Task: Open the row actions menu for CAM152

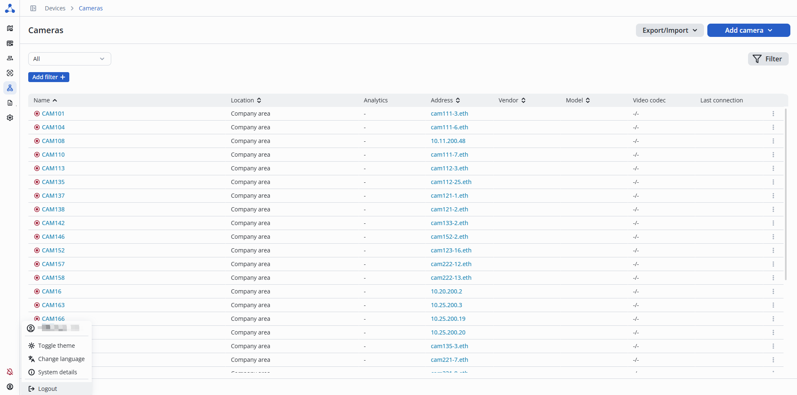Action: 773,250
